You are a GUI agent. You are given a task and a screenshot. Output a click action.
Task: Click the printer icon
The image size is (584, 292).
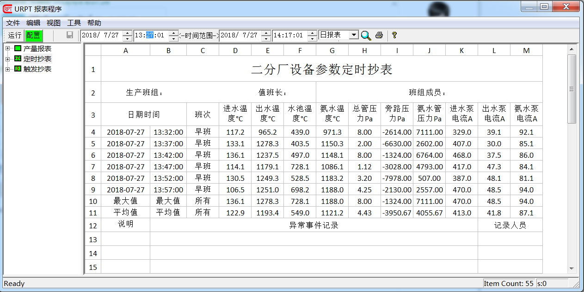coord(379,35)
